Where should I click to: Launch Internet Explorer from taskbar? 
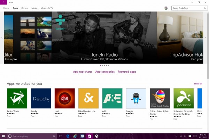pyautogui.click(x=75, y=136)
